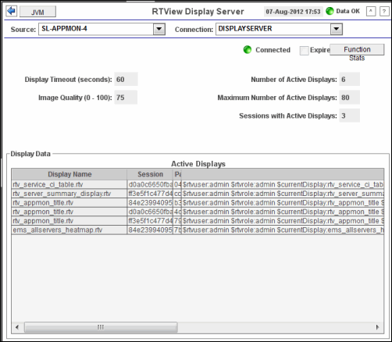The width and height of the screenshot is (392, 342).
Task: Select the ems_allservers_heatmap.rtv row
Action: coord(198,230)
